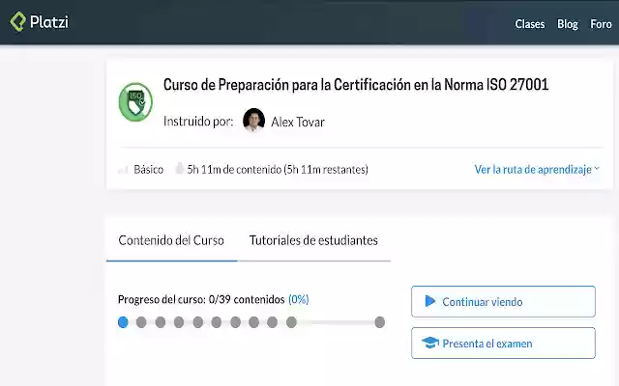Click the content duration clock icon
Image resolution: width=619 pixels, height=386 pixels.
point(180,168)
